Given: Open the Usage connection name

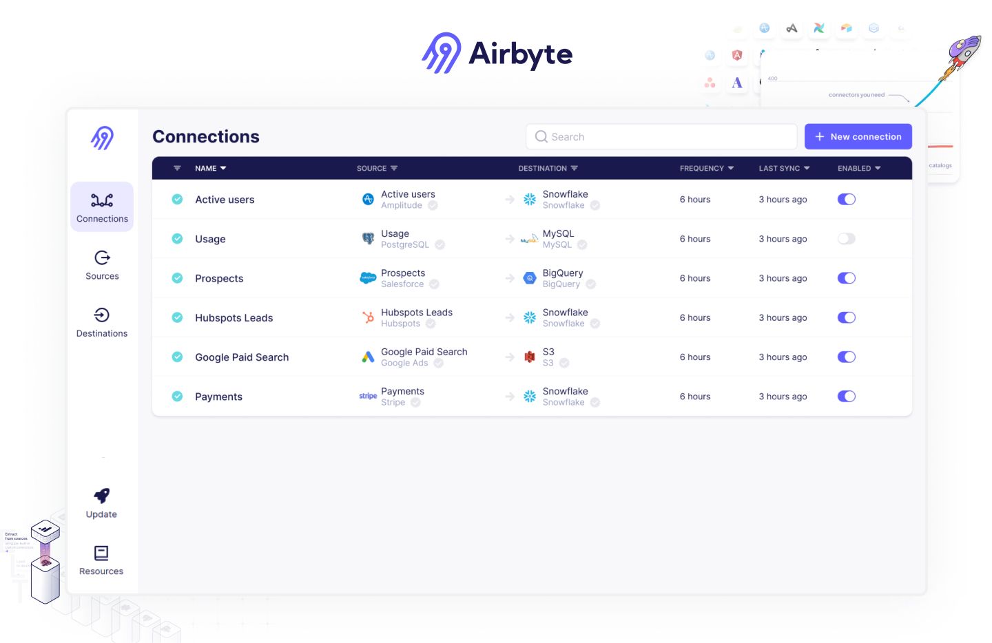Looking at the screenshot, I should (210, 239).
